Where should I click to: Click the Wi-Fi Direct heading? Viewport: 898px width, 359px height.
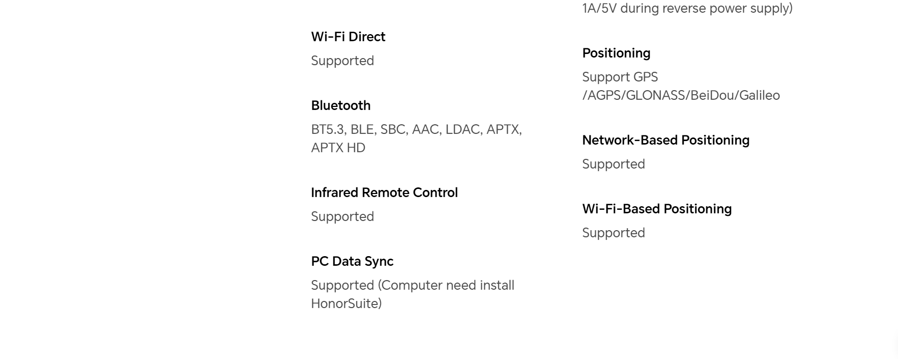click(x=348, y=37)
